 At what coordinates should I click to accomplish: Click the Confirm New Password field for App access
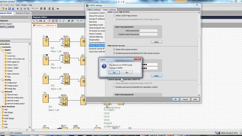pos(149,34)
